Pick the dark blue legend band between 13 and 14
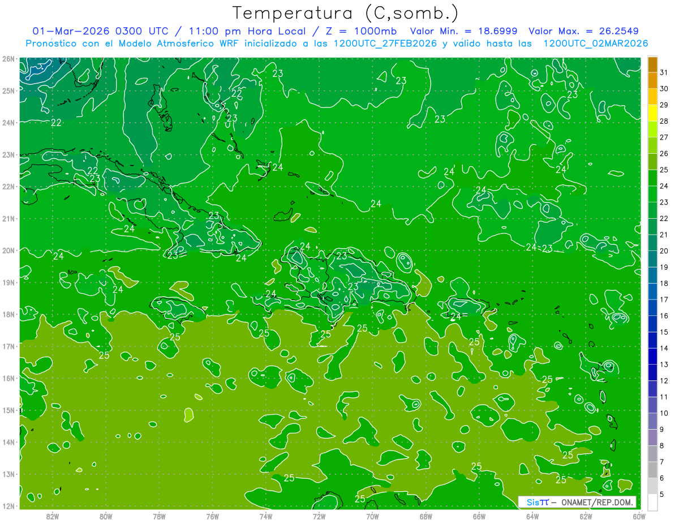 click(652, 356)
